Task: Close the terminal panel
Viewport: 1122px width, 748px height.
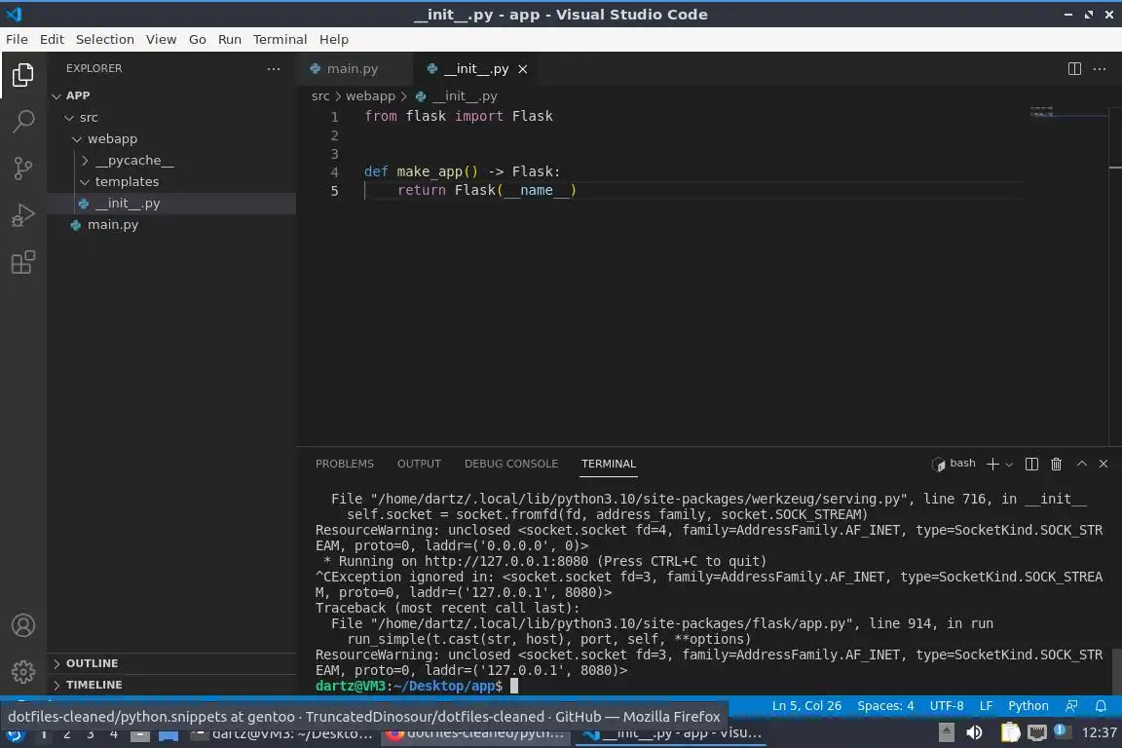Action: tap(1103, 464)
